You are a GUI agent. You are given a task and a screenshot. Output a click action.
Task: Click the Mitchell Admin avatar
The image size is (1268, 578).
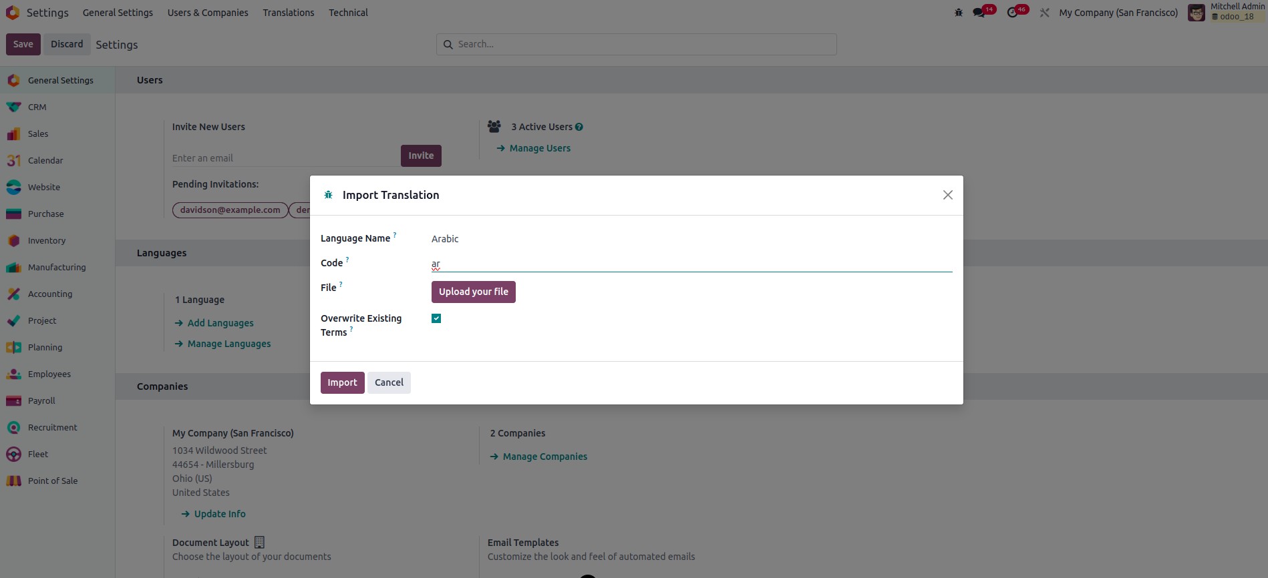pos(1196,13)
